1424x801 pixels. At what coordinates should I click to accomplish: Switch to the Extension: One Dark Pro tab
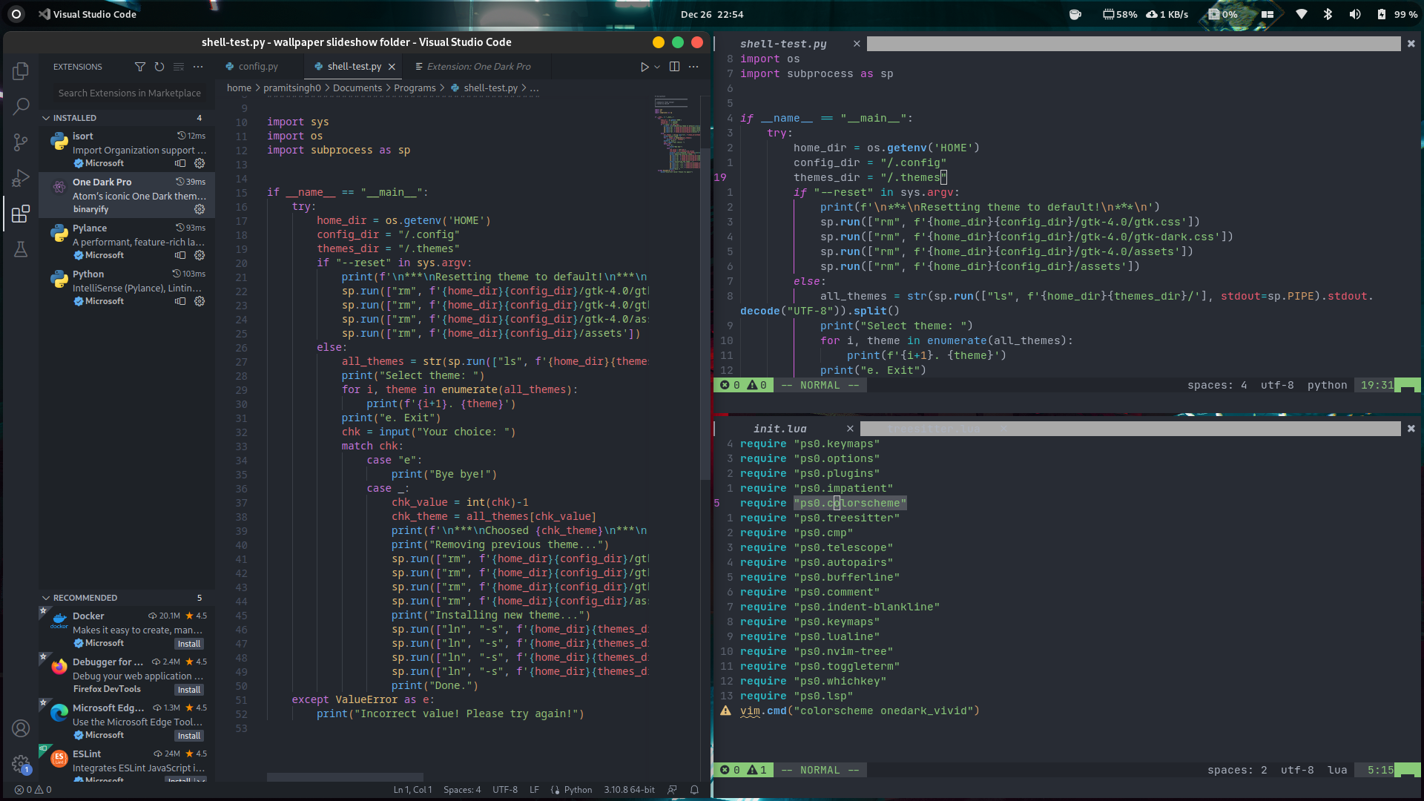(x=479, y=66)
